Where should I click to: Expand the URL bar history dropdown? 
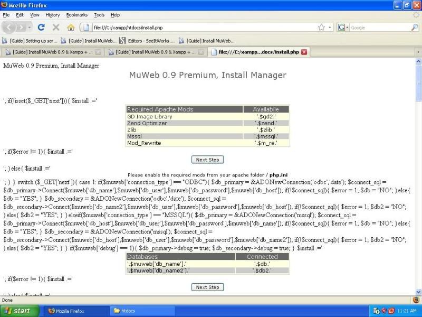pyautogui.click(x=330, y=27)
